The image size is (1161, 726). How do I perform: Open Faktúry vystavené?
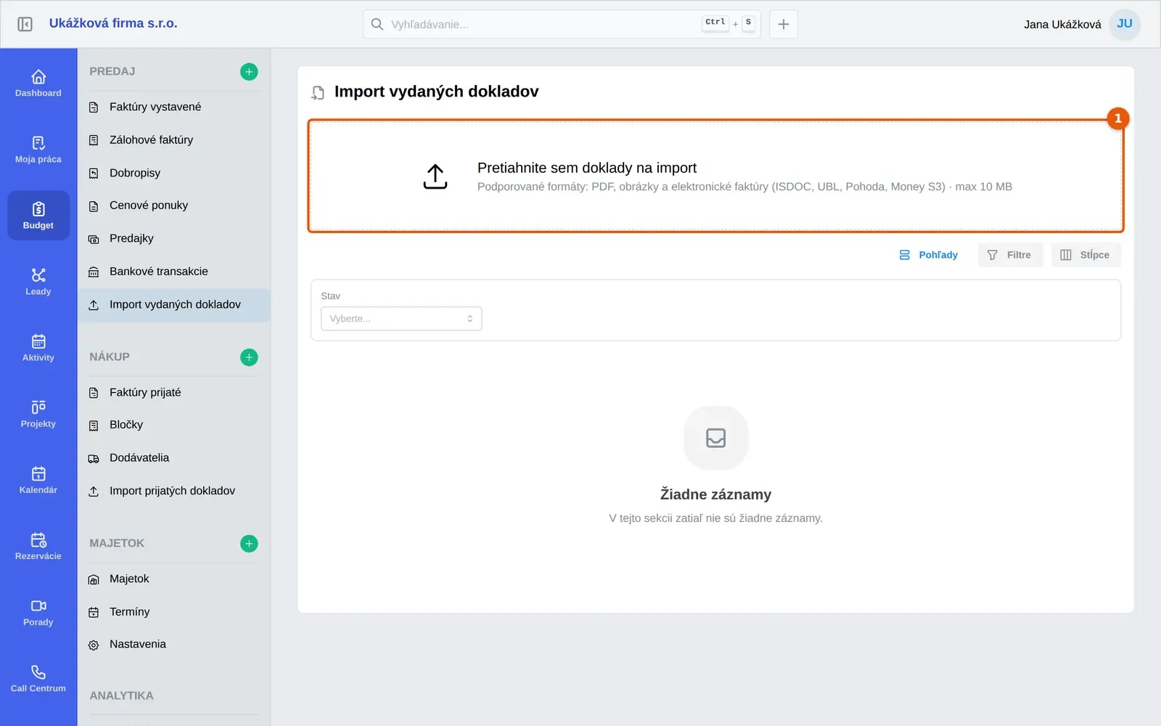click(x=174, y=107)
